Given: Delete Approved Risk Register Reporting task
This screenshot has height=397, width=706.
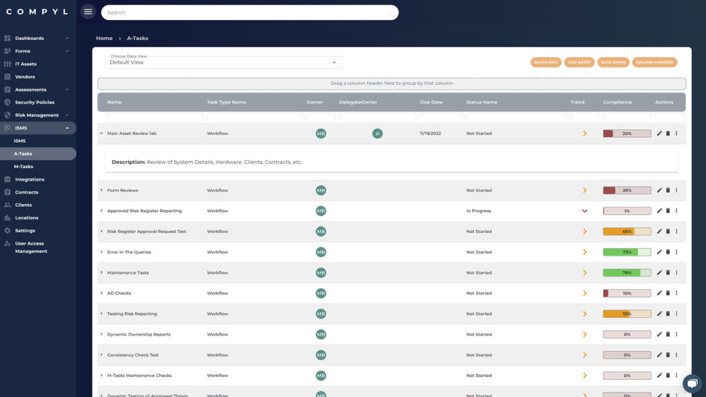Looking at the screenshot, I should [667, 211].
